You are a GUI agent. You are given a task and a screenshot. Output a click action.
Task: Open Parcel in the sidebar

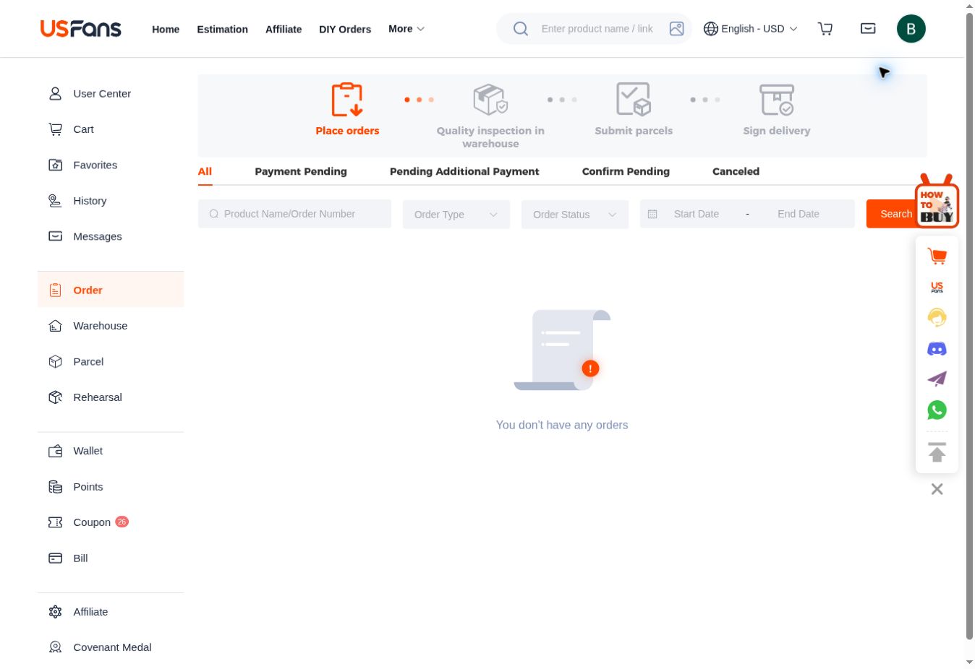[111, 361]
